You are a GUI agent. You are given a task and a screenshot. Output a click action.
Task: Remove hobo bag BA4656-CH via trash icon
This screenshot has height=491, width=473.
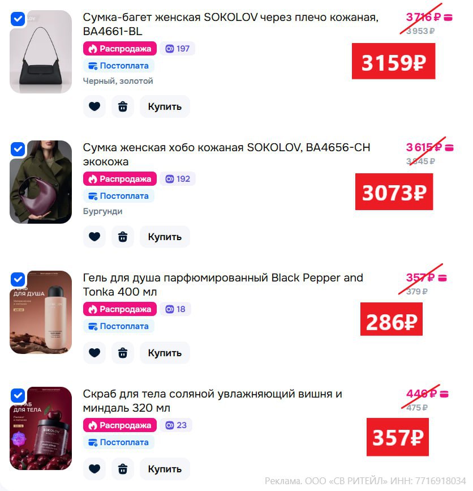123,237
